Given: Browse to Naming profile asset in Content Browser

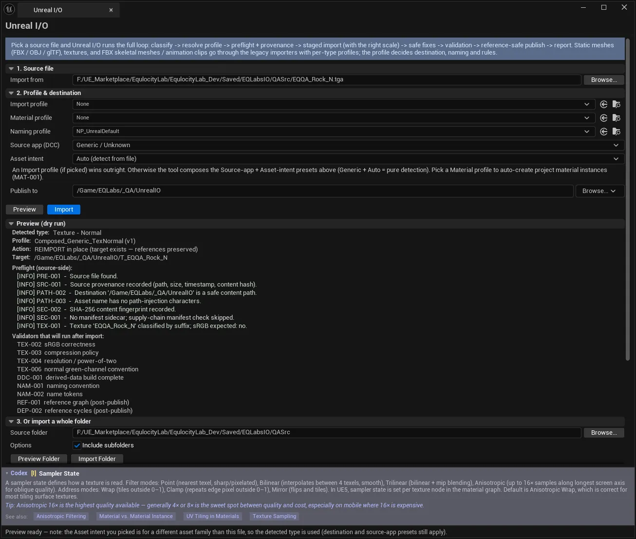Looking at the screenshot, I should pyautogui.click(x=617, y=132).
